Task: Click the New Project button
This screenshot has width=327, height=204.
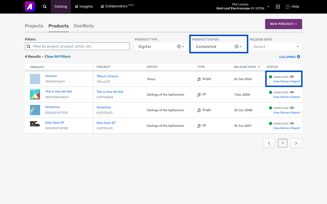Action: tap(283, 24)
